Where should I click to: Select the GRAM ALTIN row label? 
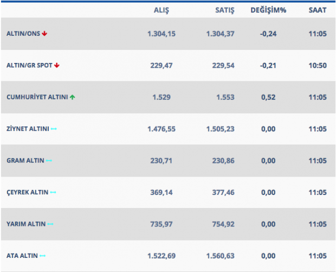coord(25,161)
